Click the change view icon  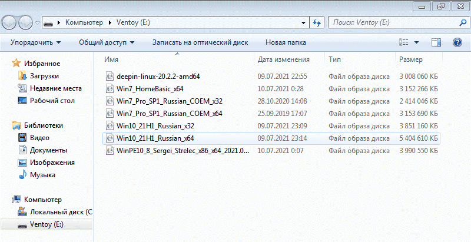(x=404, y=42)
